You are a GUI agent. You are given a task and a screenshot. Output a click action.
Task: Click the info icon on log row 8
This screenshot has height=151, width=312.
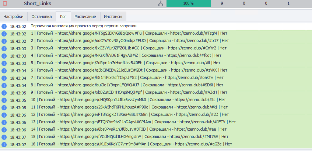pyautogui.click(x=4, y=85)
